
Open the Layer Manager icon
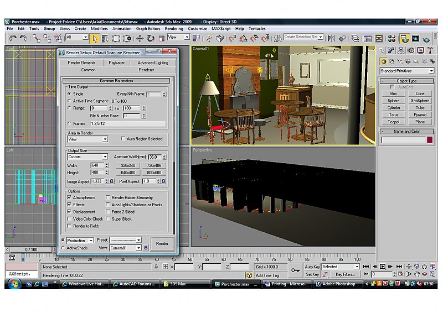click(355, 38)
